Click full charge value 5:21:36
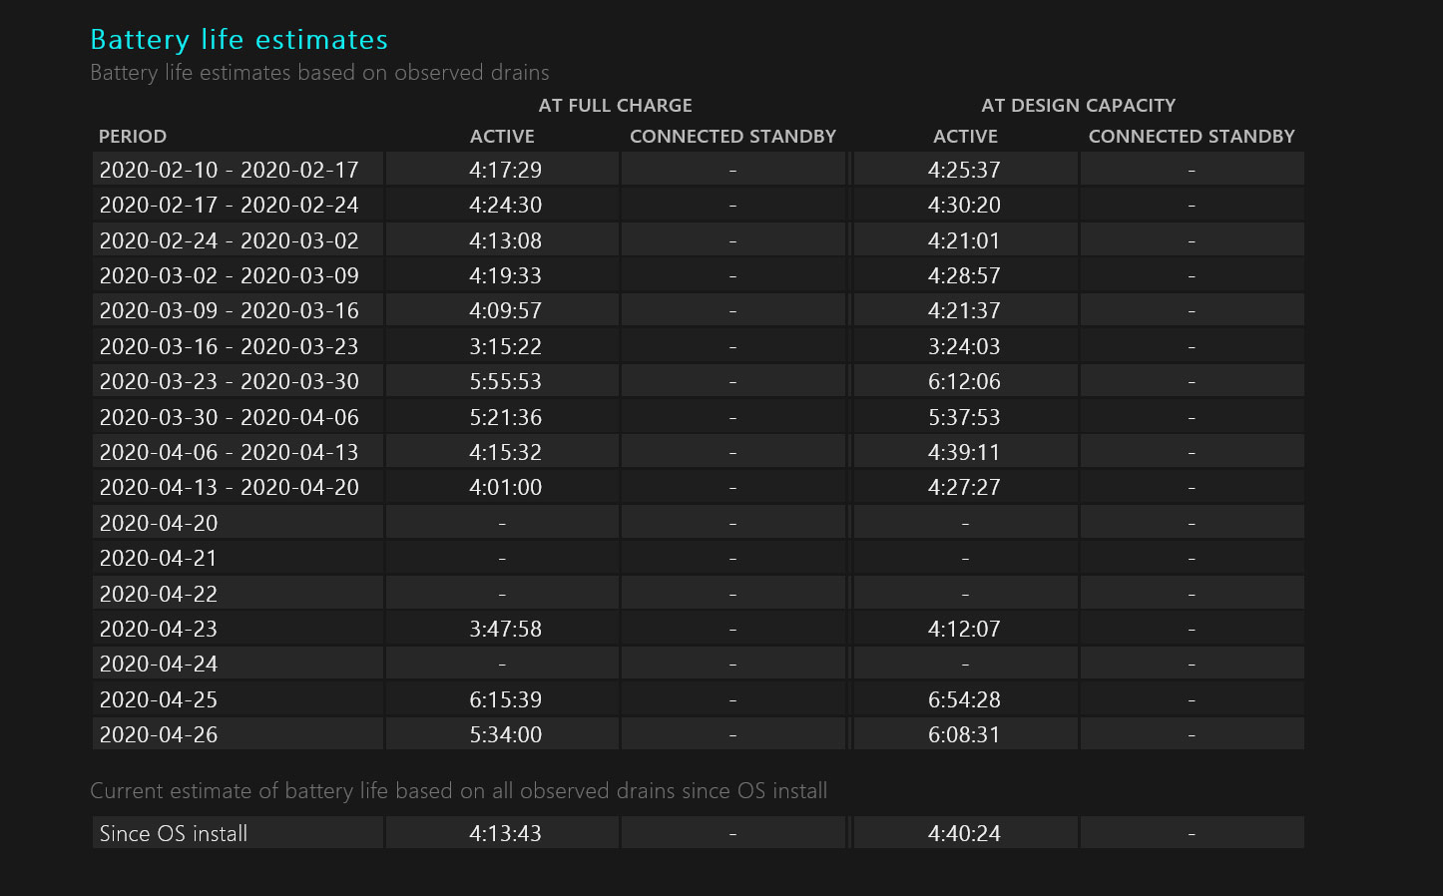 click(x=505, y=417)
